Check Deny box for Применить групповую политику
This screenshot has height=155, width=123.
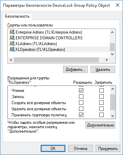[101, 115]
